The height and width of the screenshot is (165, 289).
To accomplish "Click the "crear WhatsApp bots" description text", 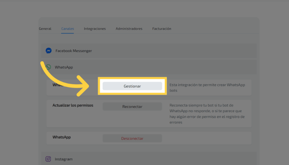I will click(x=207, y=88).
